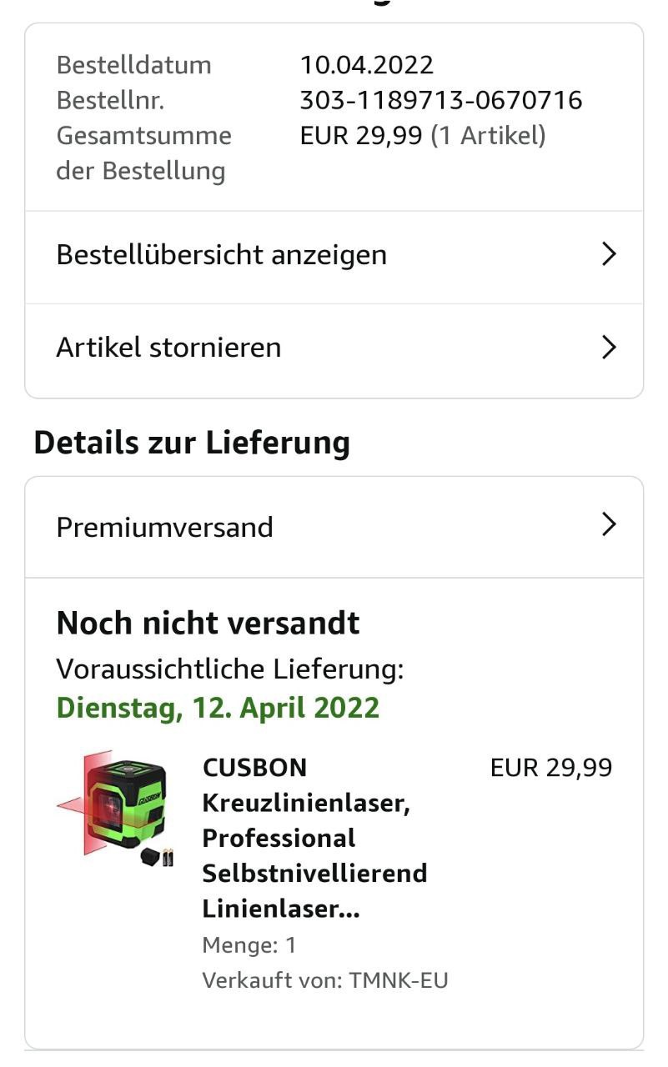
Task: Open seller info Verkauft von: TMNK-EU
Action: pos(325,981)
